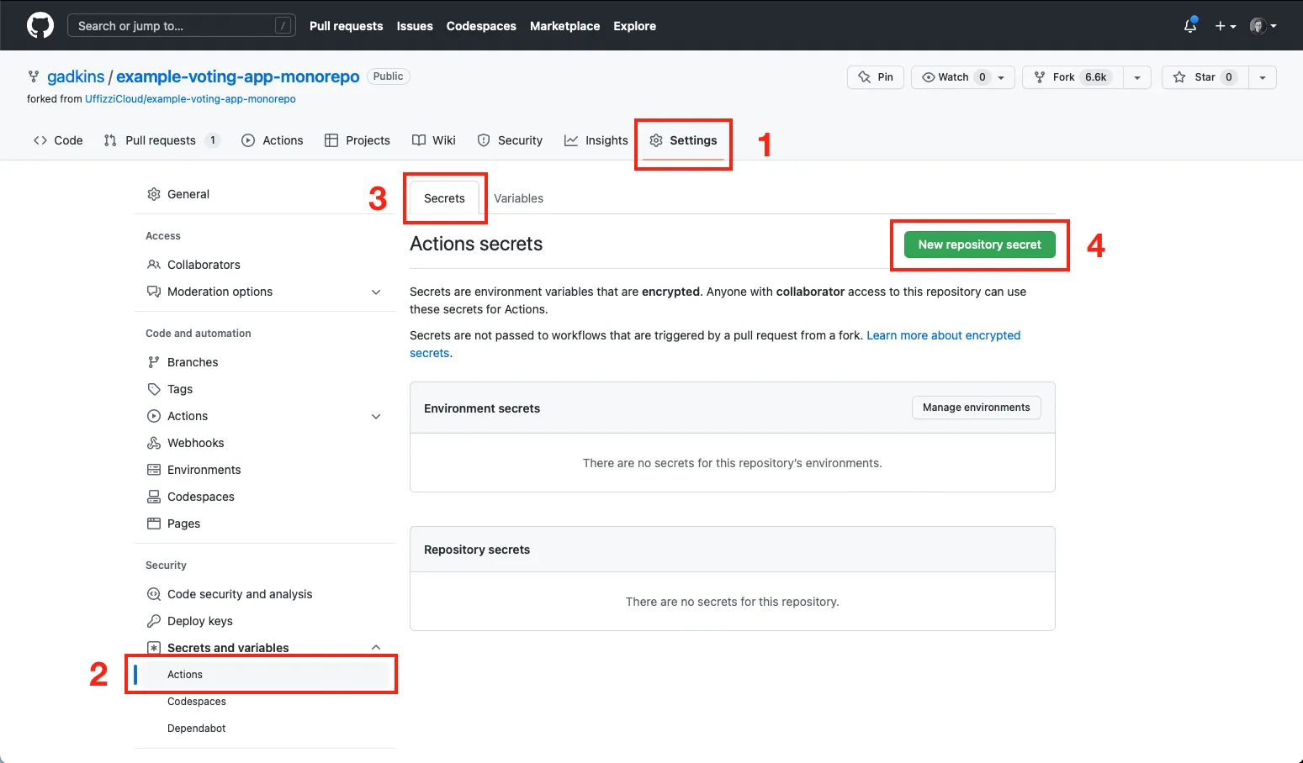Open the Insights repository tab
This screenshot has height=763, width=1303.
(596, 140)
